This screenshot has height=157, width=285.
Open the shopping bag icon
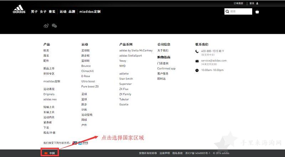(x=257, y=12)
